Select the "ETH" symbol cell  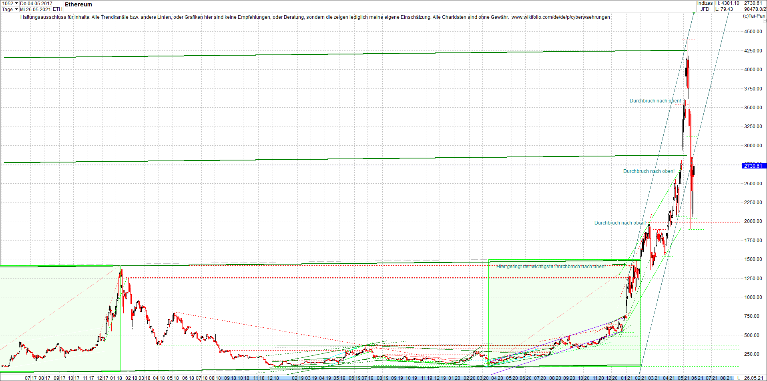point(57,9)
